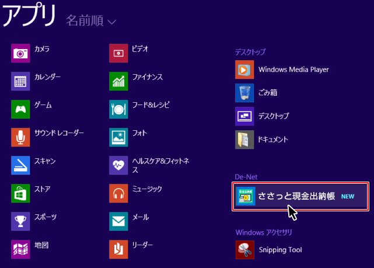This screenshot has width=374, height=268.
Task: Open the カメラ (Camera) app icon
Action: point(20,53)
